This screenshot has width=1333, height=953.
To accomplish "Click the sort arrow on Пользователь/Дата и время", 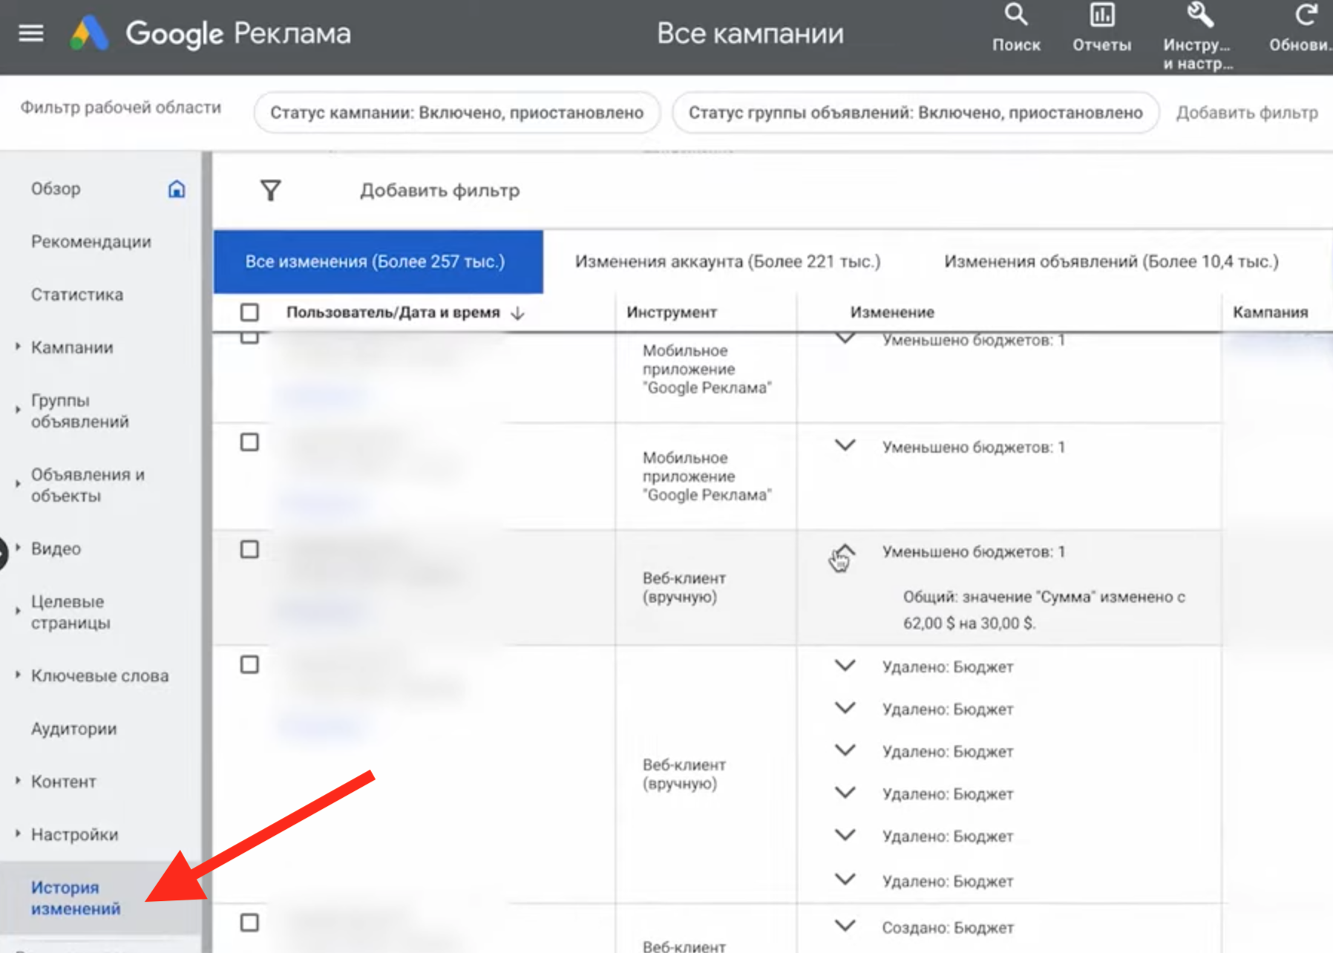I will point(517,312).
